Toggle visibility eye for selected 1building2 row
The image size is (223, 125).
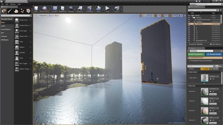[x=189, y=24]
